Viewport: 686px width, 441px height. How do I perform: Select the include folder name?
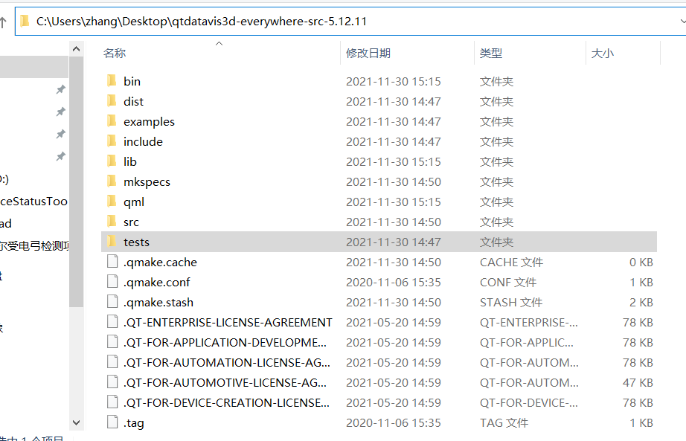143,142
